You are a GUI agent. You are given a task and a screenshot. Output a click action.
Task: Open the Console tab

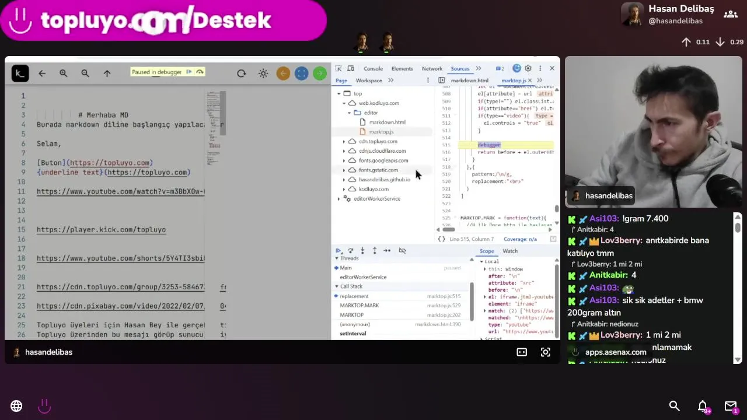click(373, 69)
